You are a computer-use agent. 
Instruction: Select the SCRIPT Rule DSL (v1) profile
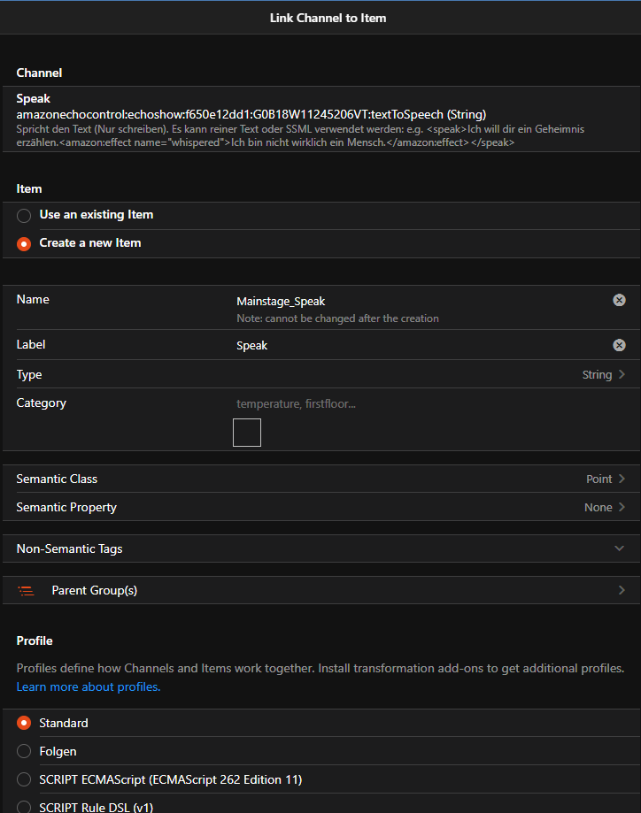(24, 807)
